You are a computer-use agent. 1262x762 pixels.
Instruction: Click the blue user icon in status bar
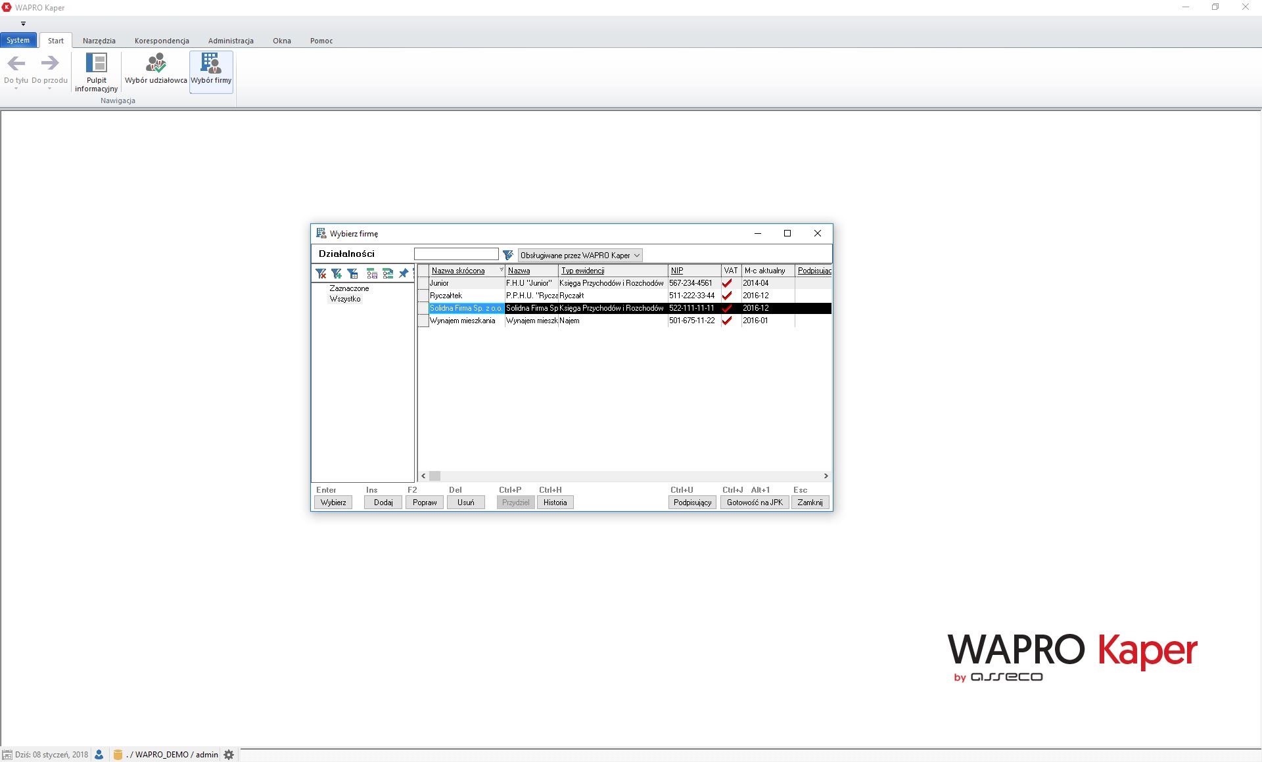(x=99, y=755)
